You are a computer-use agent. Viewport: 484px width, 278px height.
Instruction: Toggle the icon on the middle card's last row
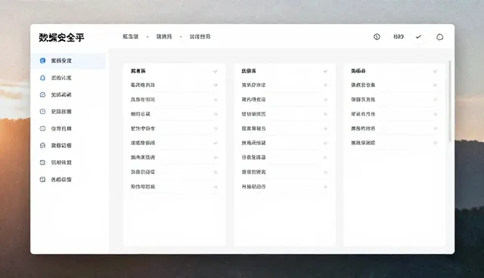tap(325, 187)
